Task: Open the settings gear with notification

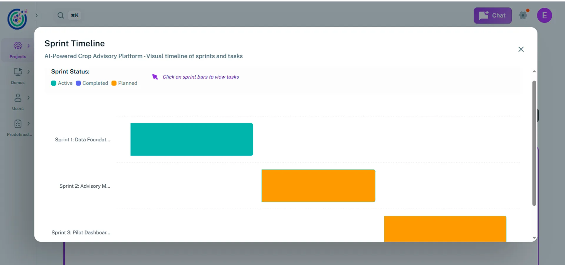Action: (x=523, y=15)
